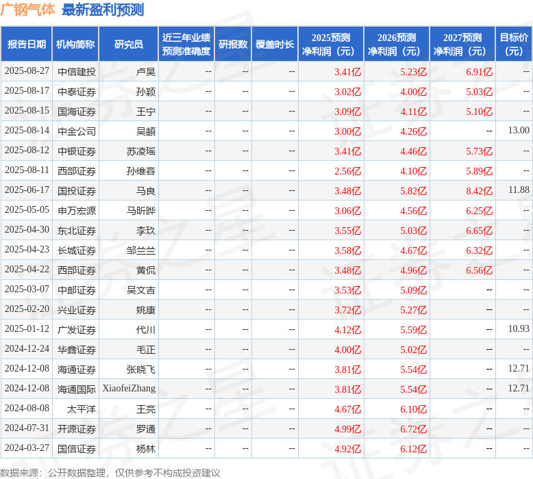
Task: Select the 中银证券 institution cell
Action: point(77,151)
